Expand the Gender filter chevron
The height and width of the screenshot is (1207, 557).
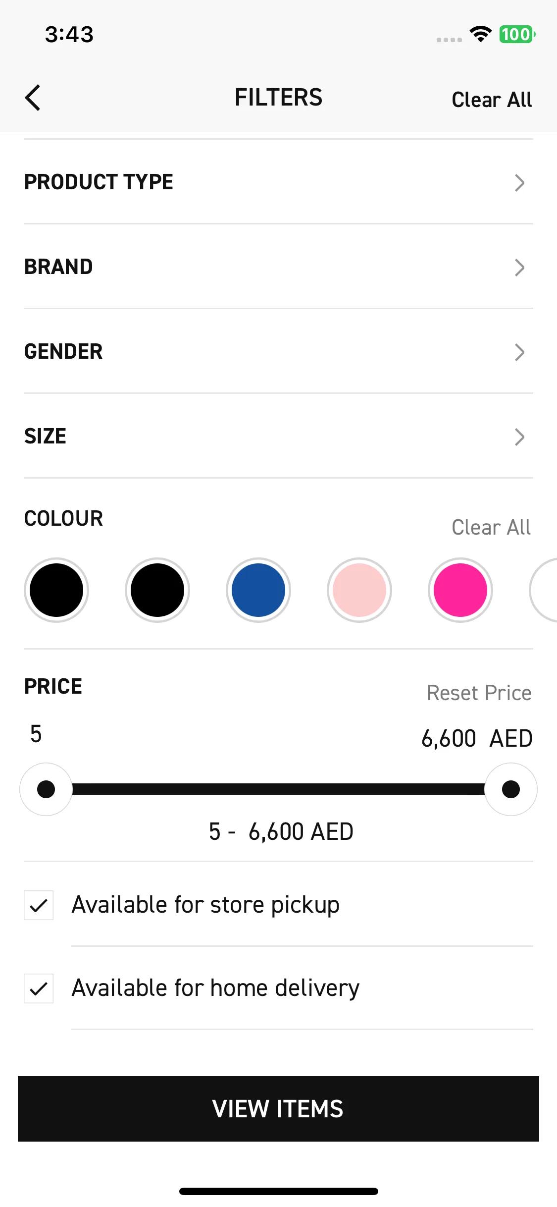pyautogui.click(x=519, y=352)
